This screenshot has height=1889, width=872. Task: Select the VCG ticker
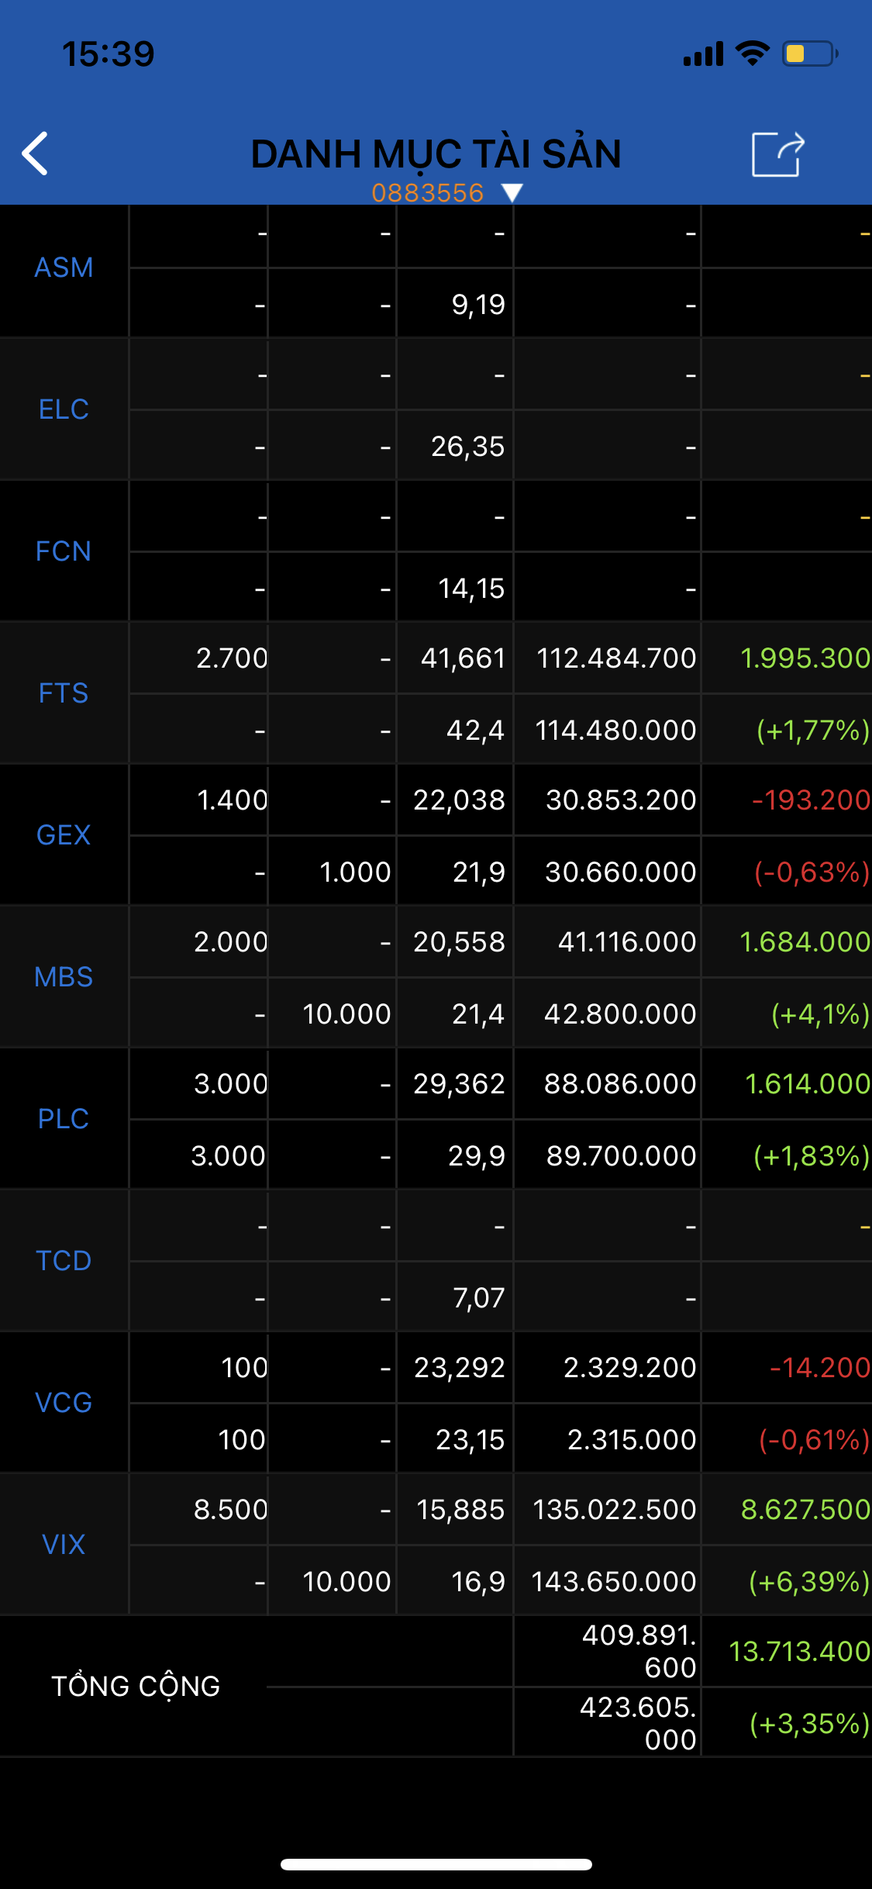pos(64,1403)
